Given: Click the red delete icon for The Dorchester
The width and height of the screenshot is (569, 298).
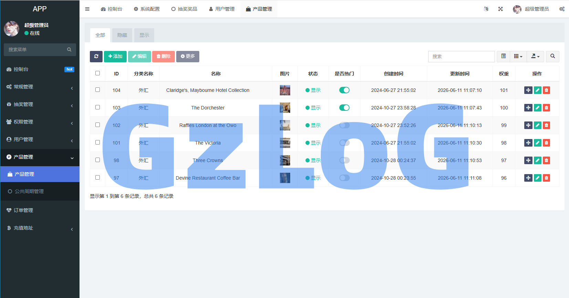Looking at the screenshot, I should click(x=546, y=108).
